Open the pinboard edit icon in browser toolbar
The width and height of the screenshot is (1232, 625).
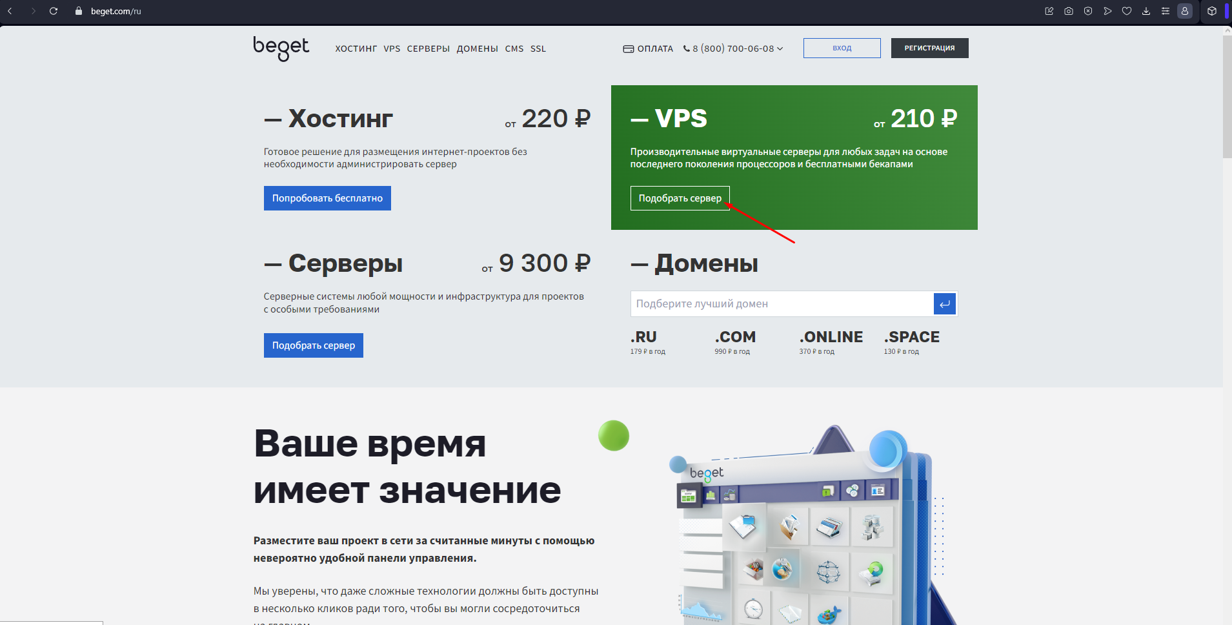point(1049,11)
